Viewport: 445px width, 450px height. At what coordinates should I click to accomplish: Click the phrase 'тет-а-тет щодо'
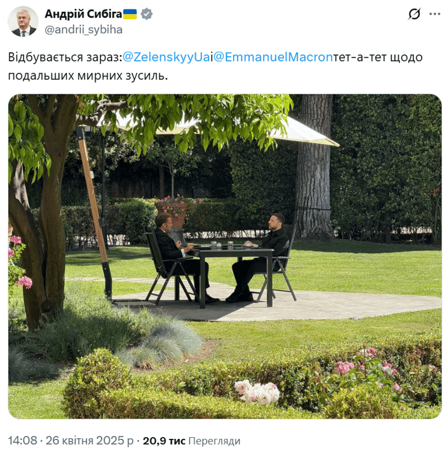pos(377,57)
